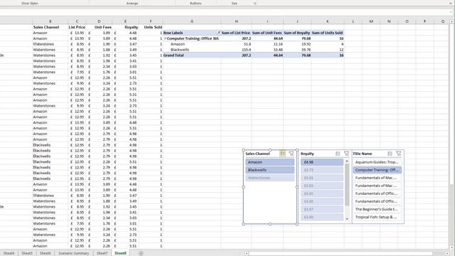Click pivot cell showing 19.92

tap(297, 44)
